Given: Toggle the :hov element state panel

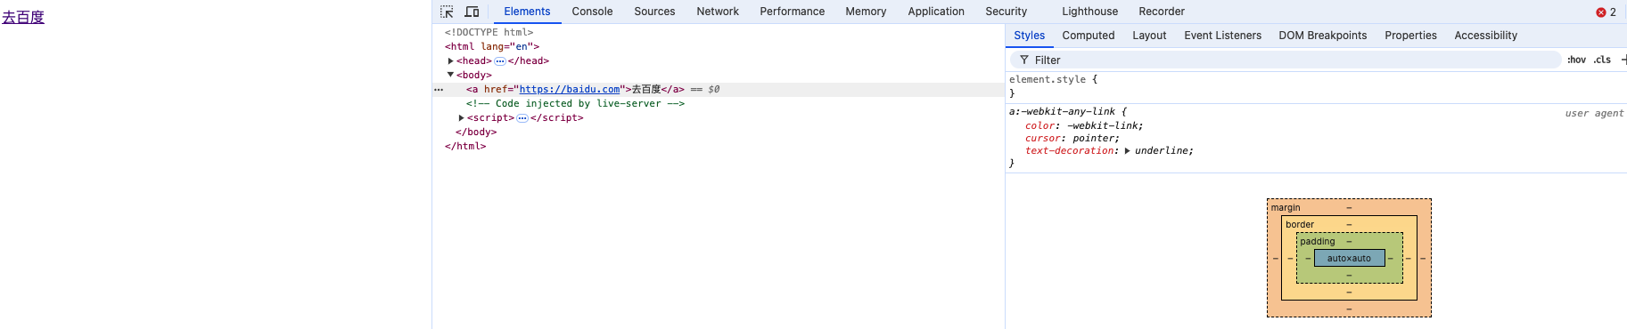Looking at the screenshot, I should click(1576, 60).
